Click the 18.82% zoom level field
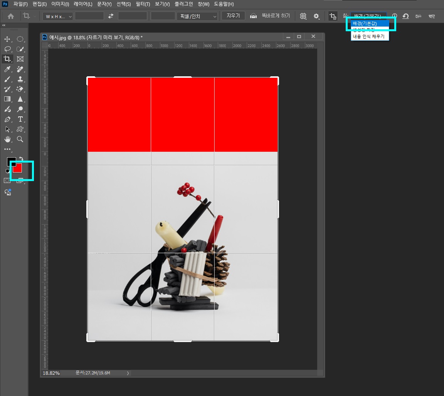444x396 pixels. tap(51, 373)
